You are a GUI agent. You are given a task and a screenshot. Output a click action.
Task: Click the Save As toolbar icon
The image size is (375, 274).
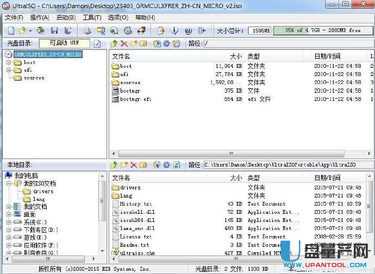[x=68, y=31]
